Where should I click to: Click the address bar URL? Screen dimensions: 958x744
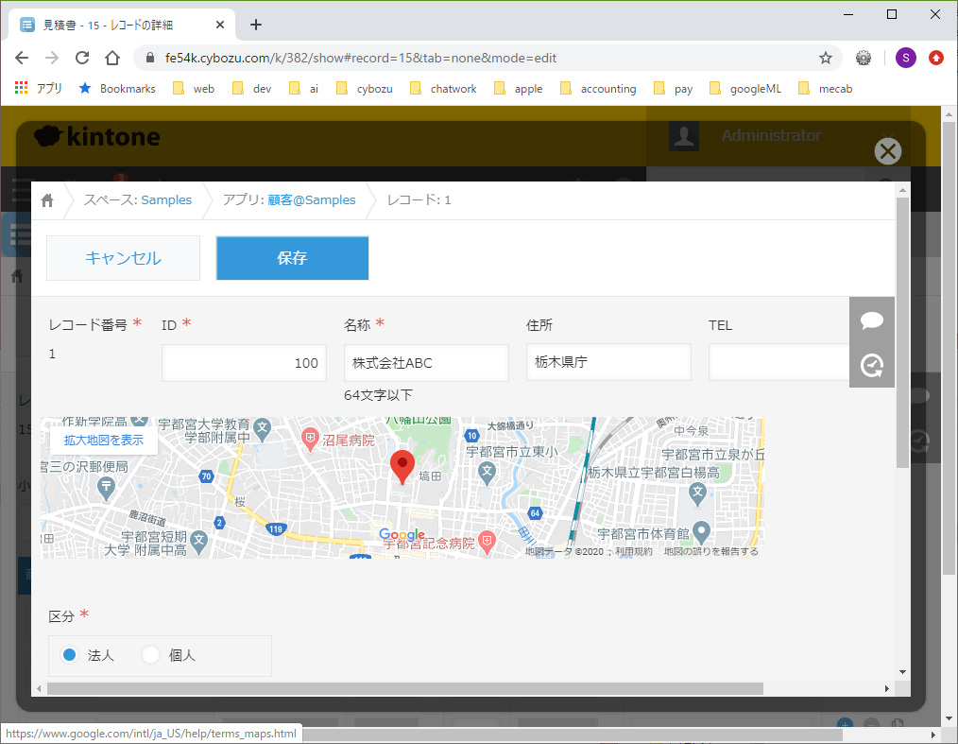click(x=361, y=58)
